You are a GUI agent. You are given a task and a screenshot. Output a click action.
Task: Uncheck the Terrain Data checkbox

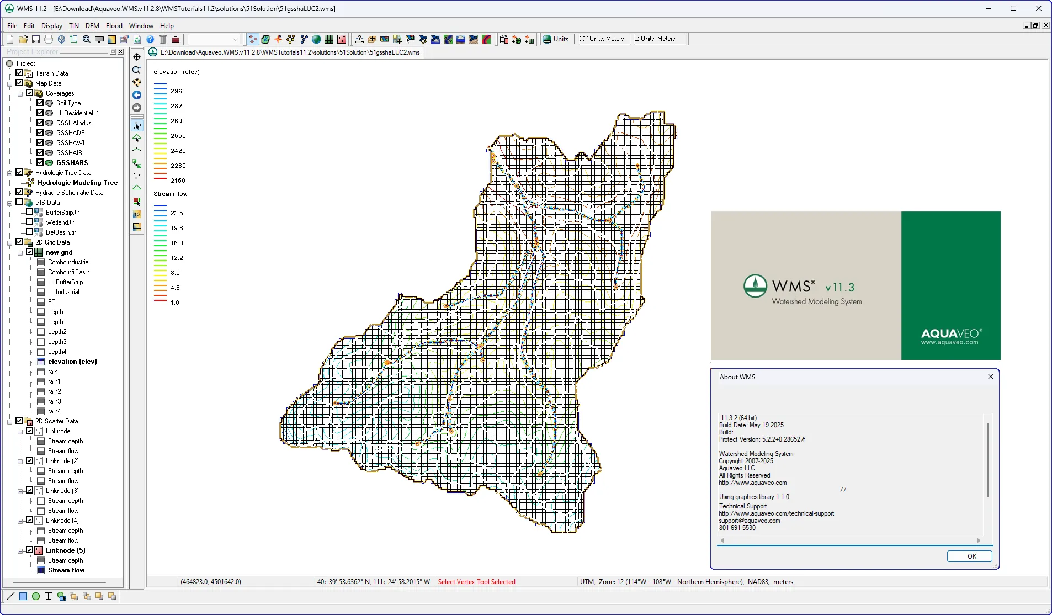click(x=19, y=73)
